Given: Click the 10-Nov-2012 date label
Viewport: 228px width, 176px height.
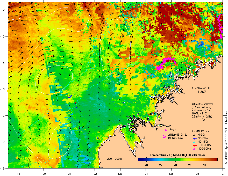Looking at the screenshot, I should [x=201, y=88].
